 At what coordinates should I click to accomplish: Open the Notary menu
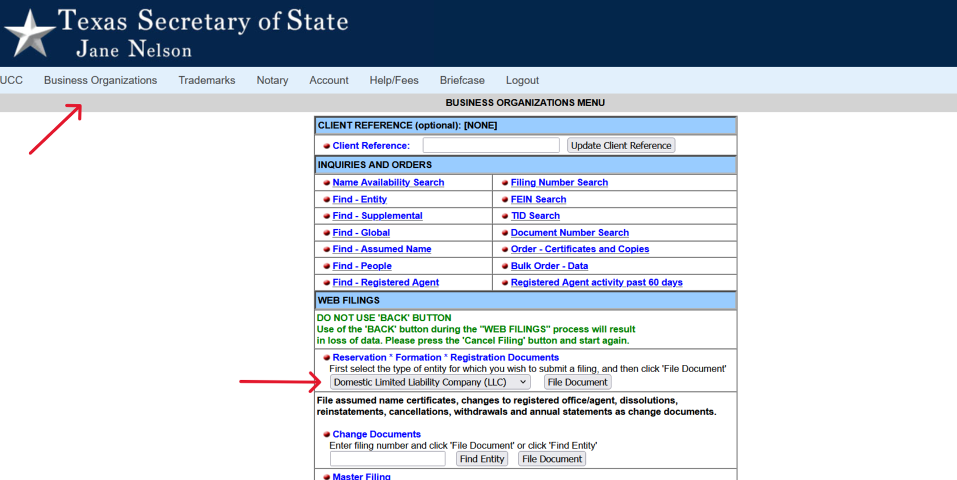point(272,80)
